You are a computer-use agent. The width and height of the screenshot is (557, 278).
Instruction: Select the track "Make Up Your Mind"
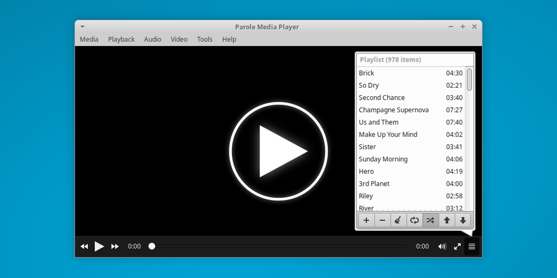coord(410,134)
